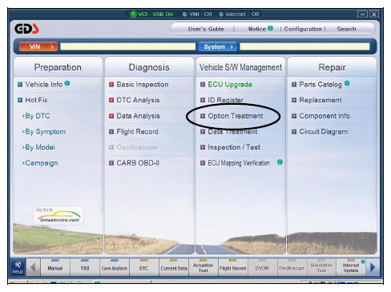Select Data Analysis under Diagnosis

pos(138,116)
